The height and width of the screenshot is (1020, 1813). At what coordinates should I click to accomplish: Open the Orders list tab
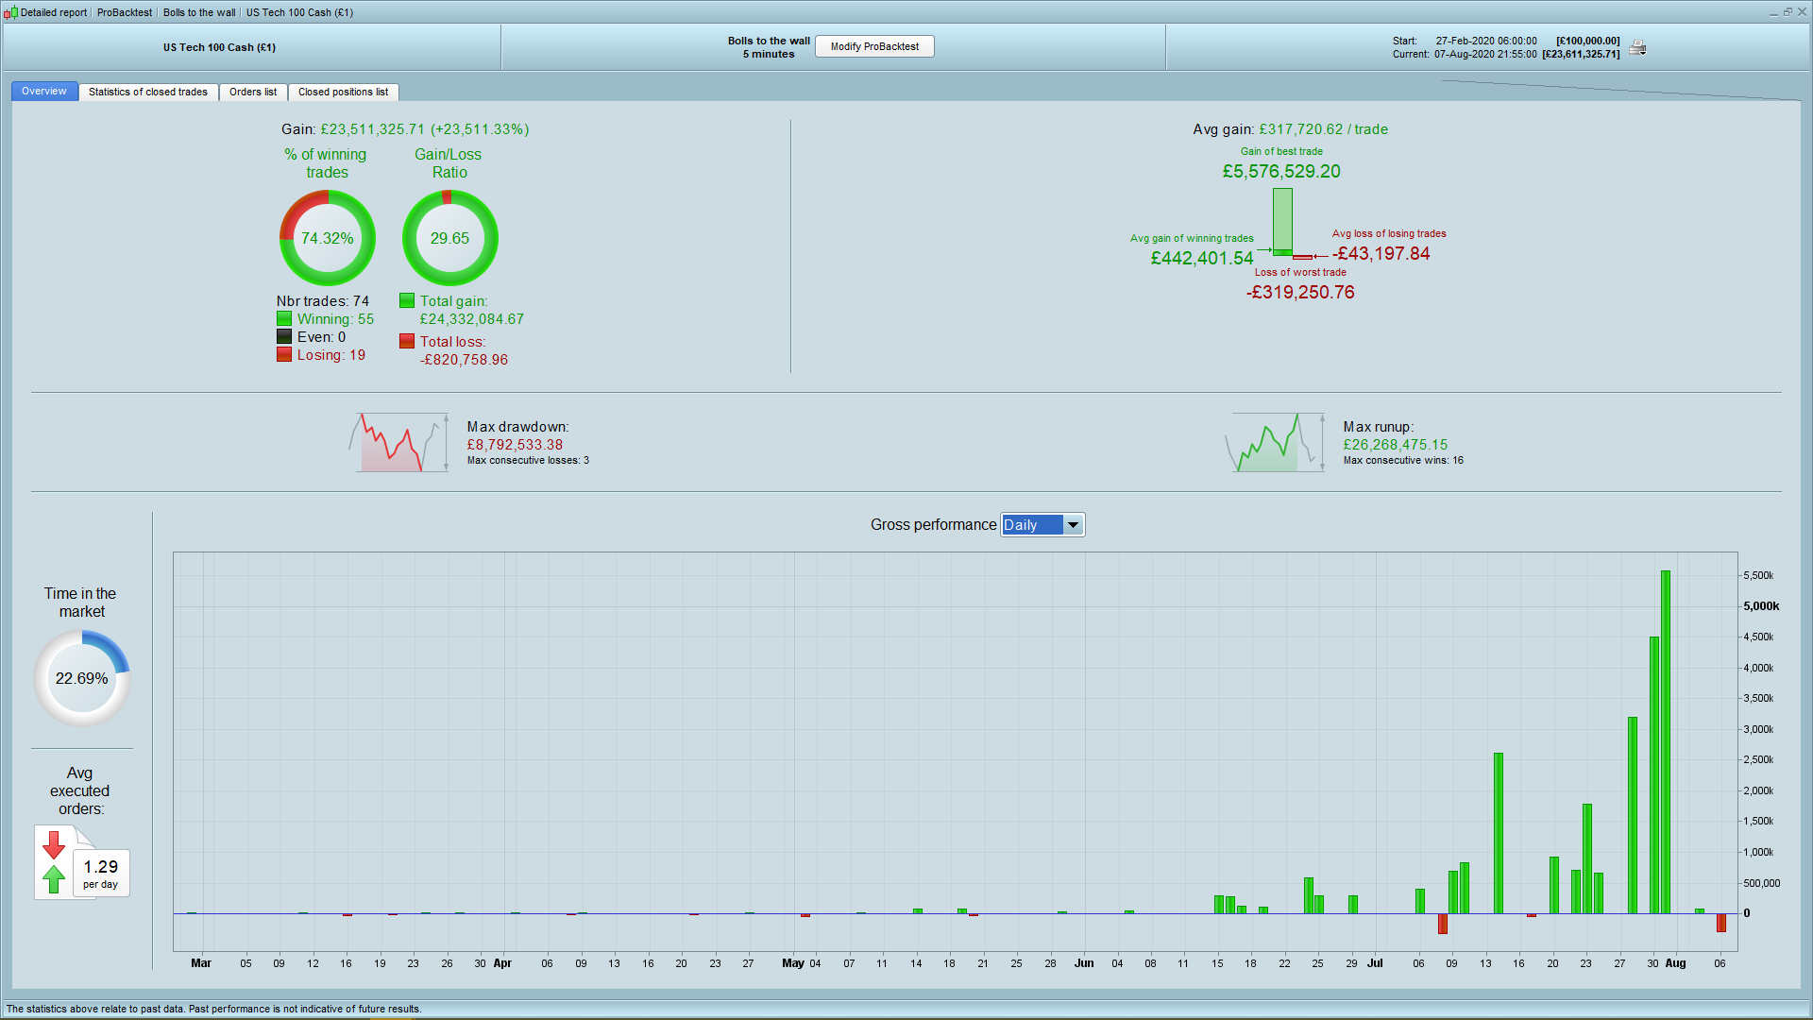coord(253,92)
